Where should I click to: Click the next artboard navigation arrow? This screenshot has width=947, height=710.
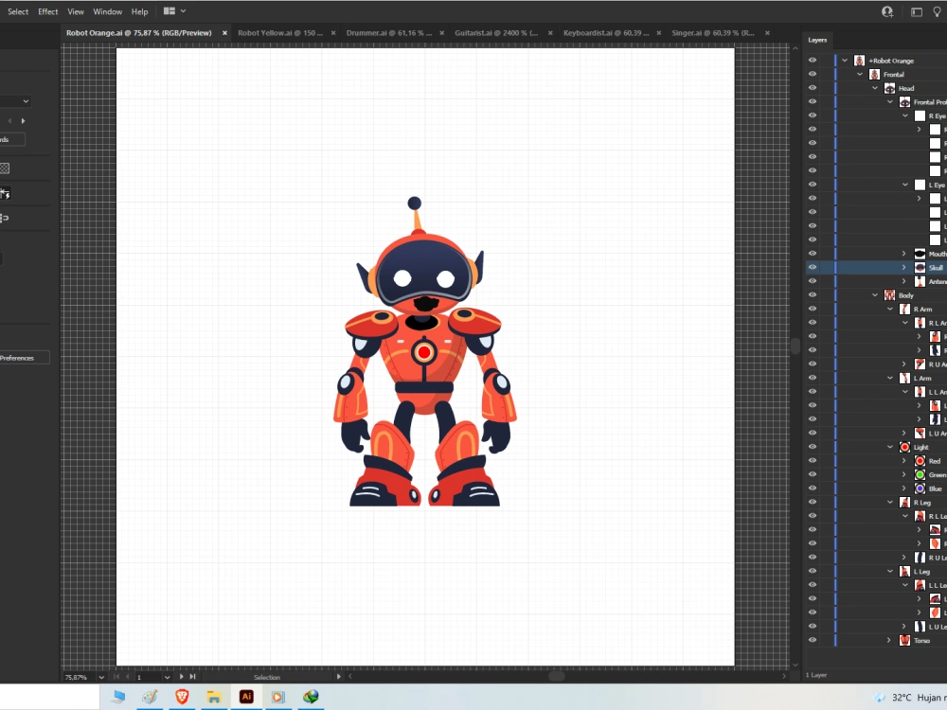(180, 676)
